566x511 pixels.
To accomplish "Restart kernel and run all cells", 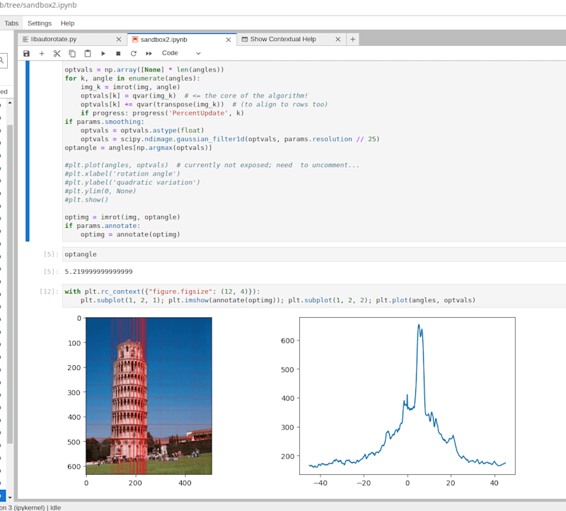I will 149,54.
